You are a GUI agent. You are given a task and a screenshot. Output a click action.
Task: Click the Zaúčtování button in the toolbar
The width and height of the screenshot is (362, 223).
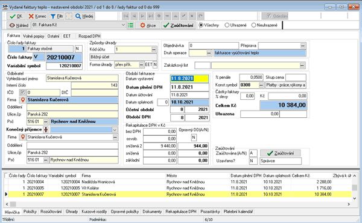coord(179,25)
